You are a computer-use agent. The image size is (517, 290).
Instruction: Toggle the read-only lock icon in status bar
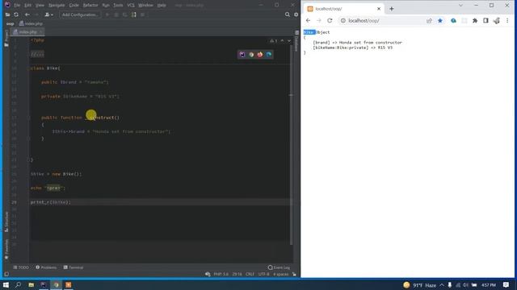click(294, 274)
